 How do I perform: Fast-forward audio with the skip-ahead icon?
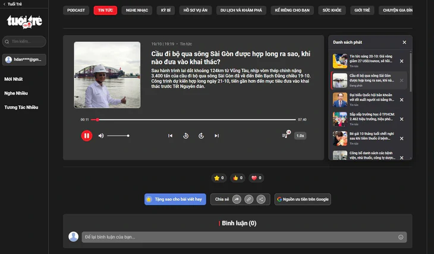click(201, 136)
